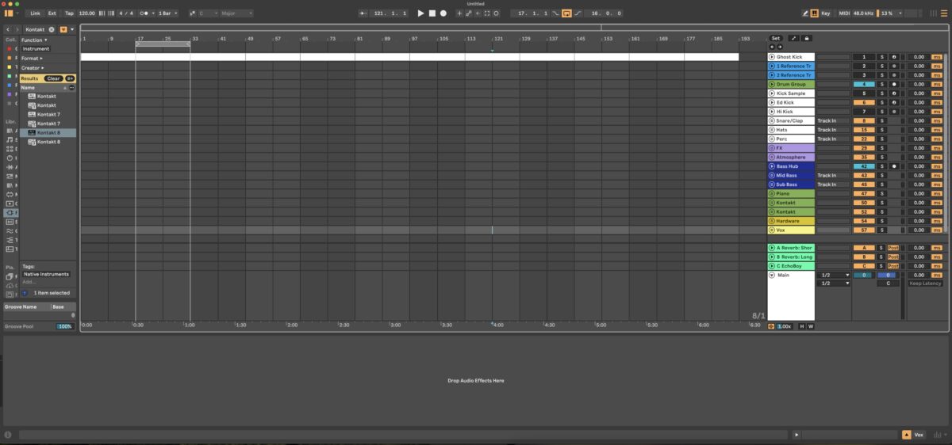Click the 1.00x zoom display

coord(784,326)
